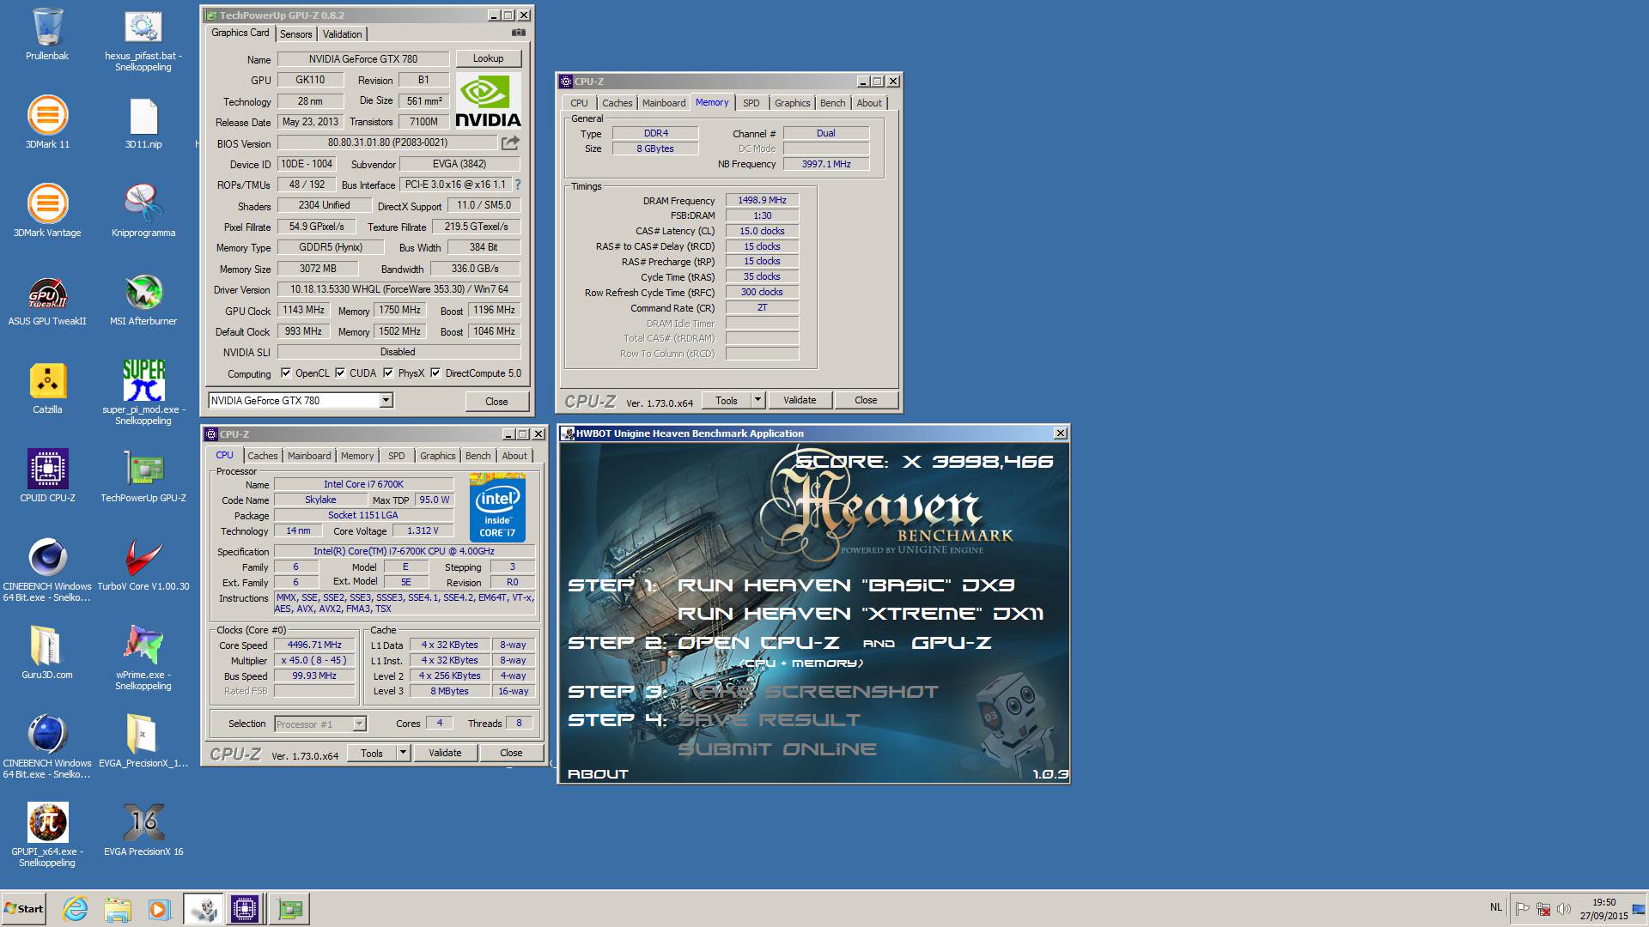This screenshot has width=1649, height=927.
Task: Click the bus interface question mark in GPU-Z
Action: coord(518,185)
